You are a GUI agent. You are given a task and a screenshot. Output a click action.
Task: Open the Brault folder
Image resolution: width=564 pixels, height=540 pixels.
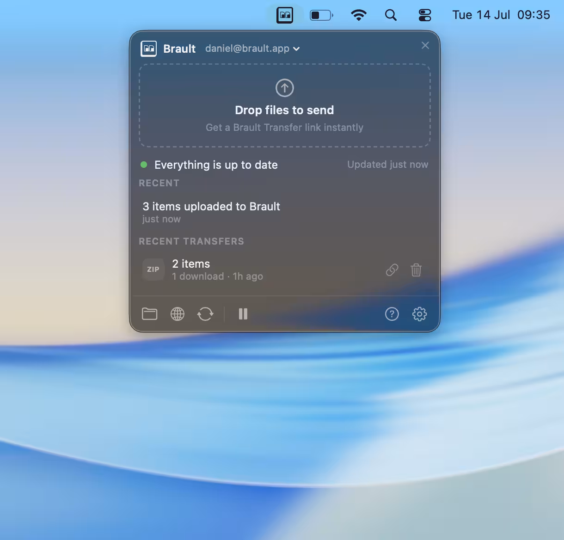pyautogui.click(x=149, y=314)
